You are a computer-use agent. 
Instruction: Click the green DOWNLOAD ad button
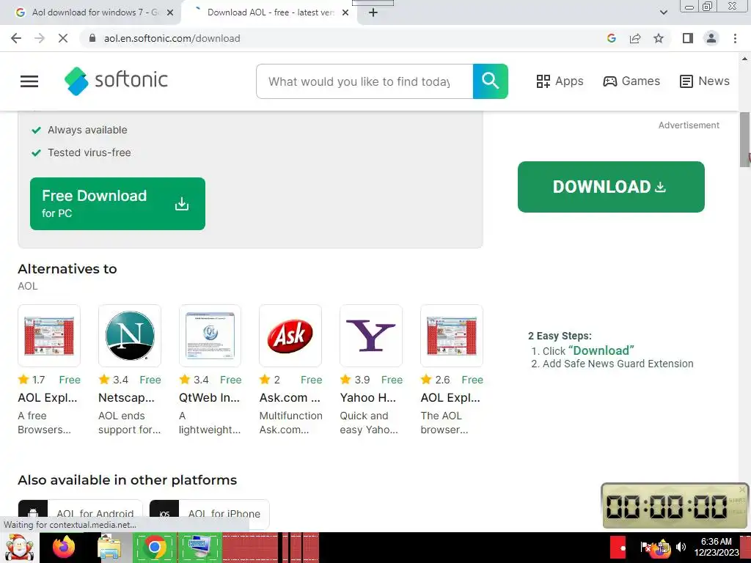pos(611,187)
